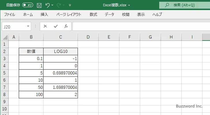Click cell B5 containing 5
Image resolution: width=210 pixels, height=115 pixels.
[x=31, y=73]
